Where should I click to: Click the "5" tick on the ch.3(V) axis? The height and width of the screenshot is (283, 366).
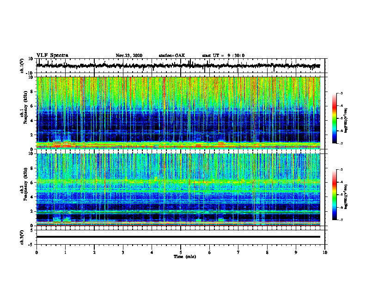pos(32,230)
